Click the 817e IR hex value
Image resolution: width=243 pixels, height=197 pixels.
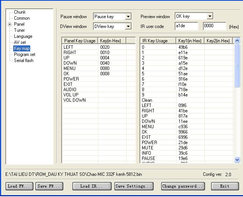click(183, 116)
